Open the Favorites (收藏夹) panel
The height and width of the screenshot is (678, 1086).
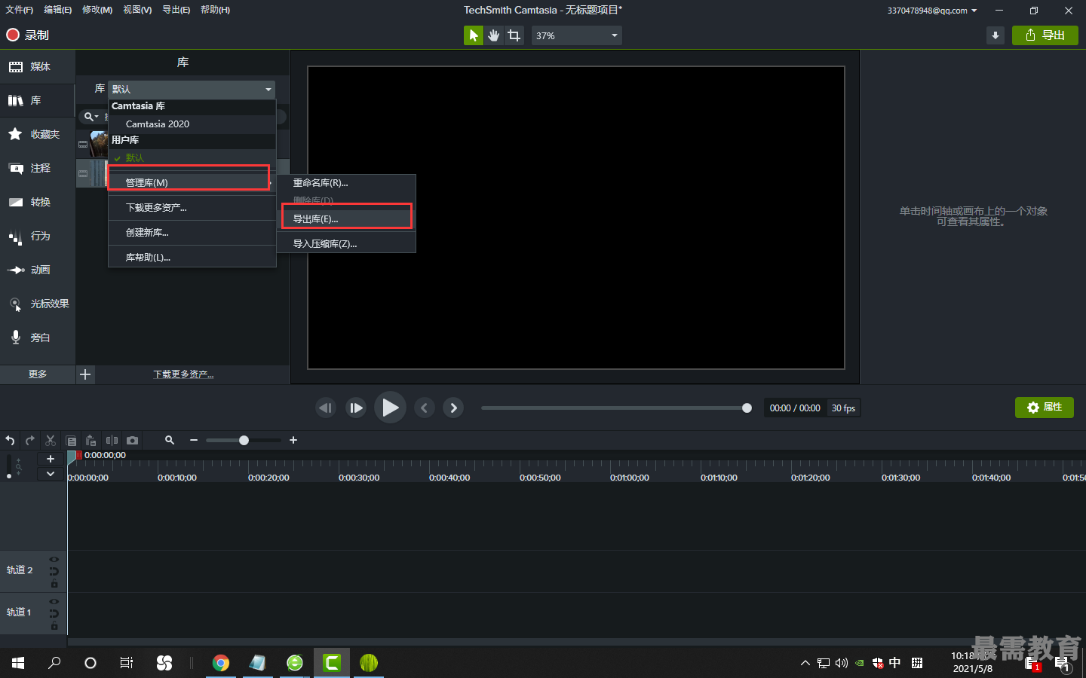coord(38,134)
